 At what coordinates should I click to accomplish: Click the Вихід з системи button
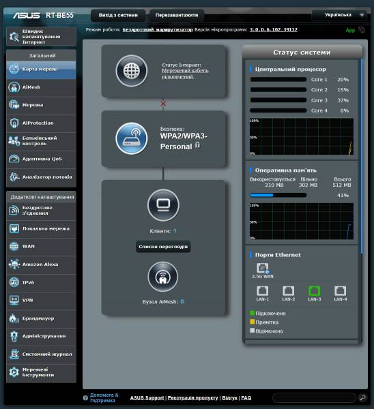pyautogui.click(x=118, y=15)
